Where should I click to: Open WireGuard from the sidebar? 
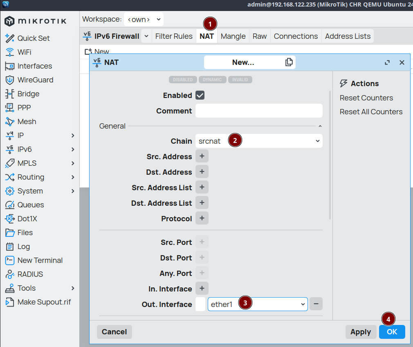(35, 80)
